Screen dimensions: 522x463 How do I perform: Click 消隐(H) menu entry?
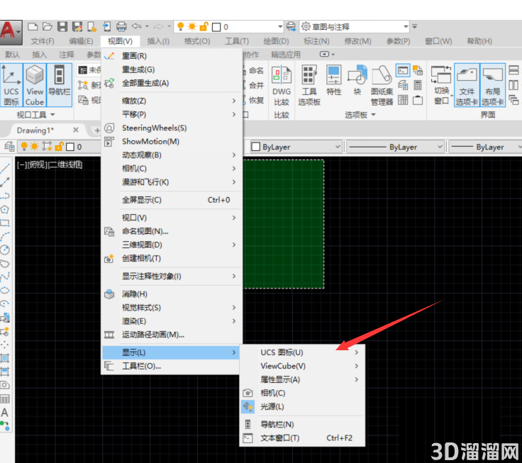click(x=172, y=294)
